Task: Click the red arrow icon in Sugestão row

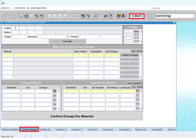Action: point(137,91)
